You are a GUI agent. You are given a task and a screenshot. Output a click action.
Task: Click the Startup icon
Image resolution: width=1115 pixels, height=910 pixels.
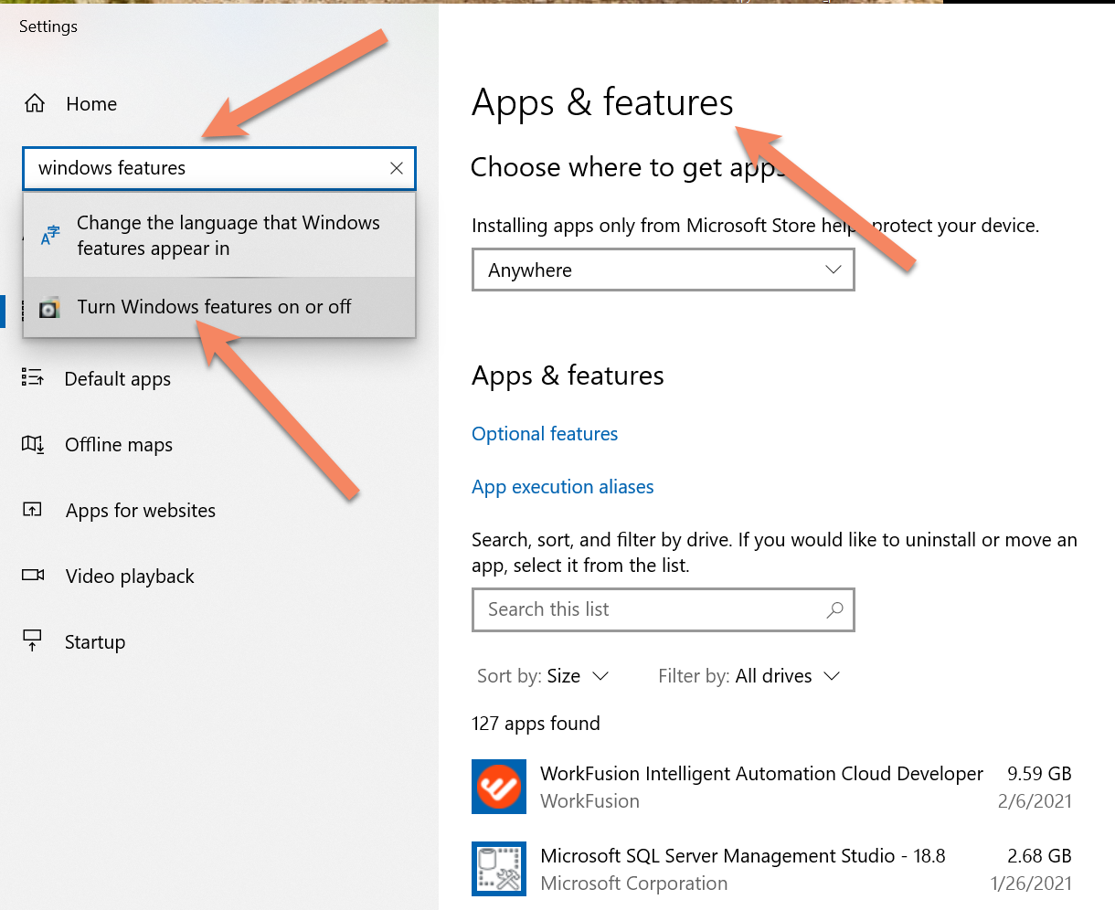tap(33, 641)
